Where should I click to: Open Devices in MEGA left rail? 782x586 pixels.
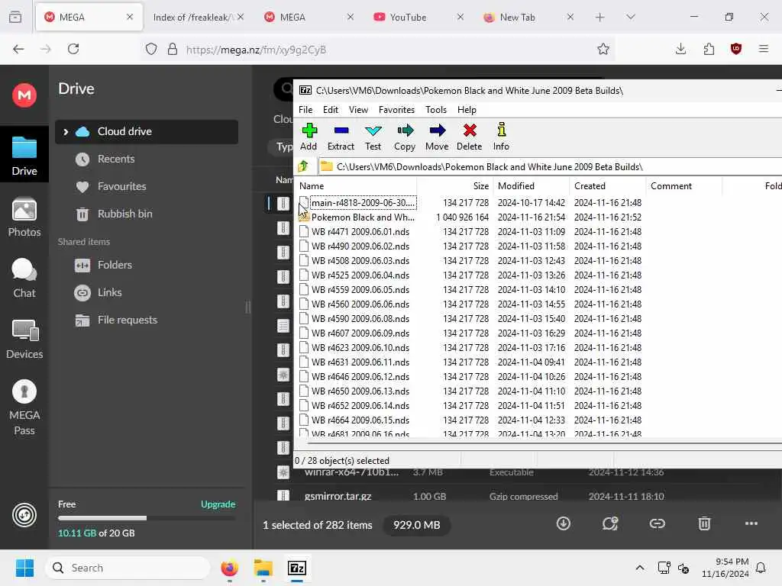(x=24, y=340)
